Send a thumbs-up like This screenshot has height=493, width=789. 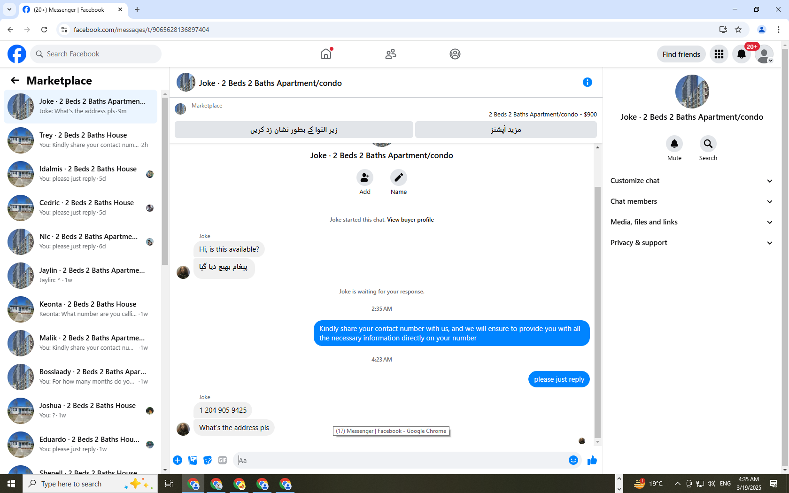click(x=592, y=460)
